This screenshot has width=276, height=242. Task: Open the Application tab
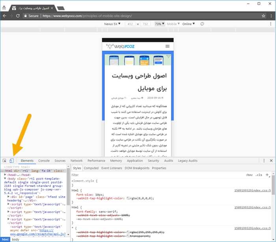point(135,161)
